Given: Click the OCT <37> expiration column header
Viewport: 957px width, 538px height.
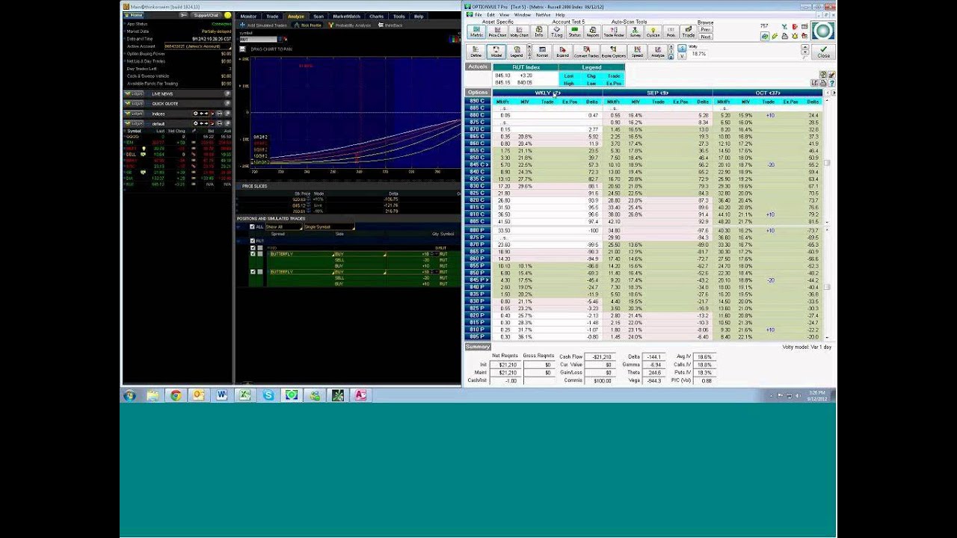Looking at the screenshot, I should point(768,93).
